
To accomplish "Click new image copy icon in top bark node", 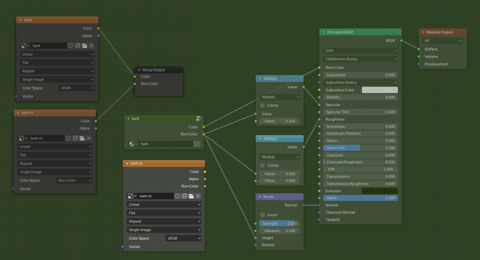I will click(78, 46).
